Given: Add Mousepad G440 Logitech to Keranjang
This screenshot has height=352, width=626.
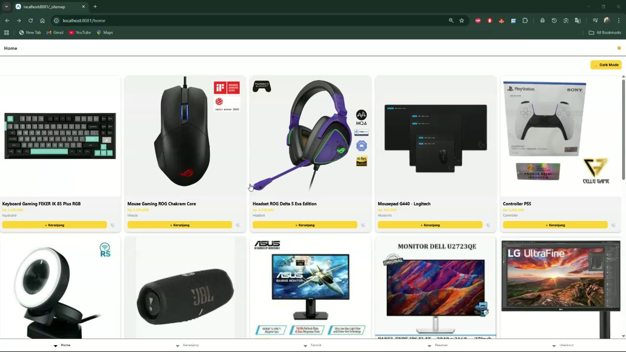Looking at the screenshot, I should pos(430,225).
